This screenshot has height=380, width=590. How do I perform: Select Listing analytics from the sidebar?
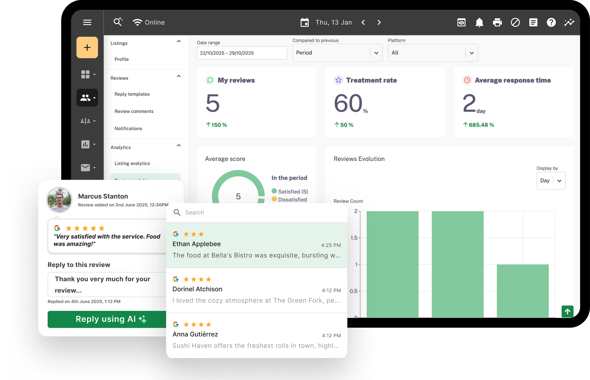coord(132,163)
